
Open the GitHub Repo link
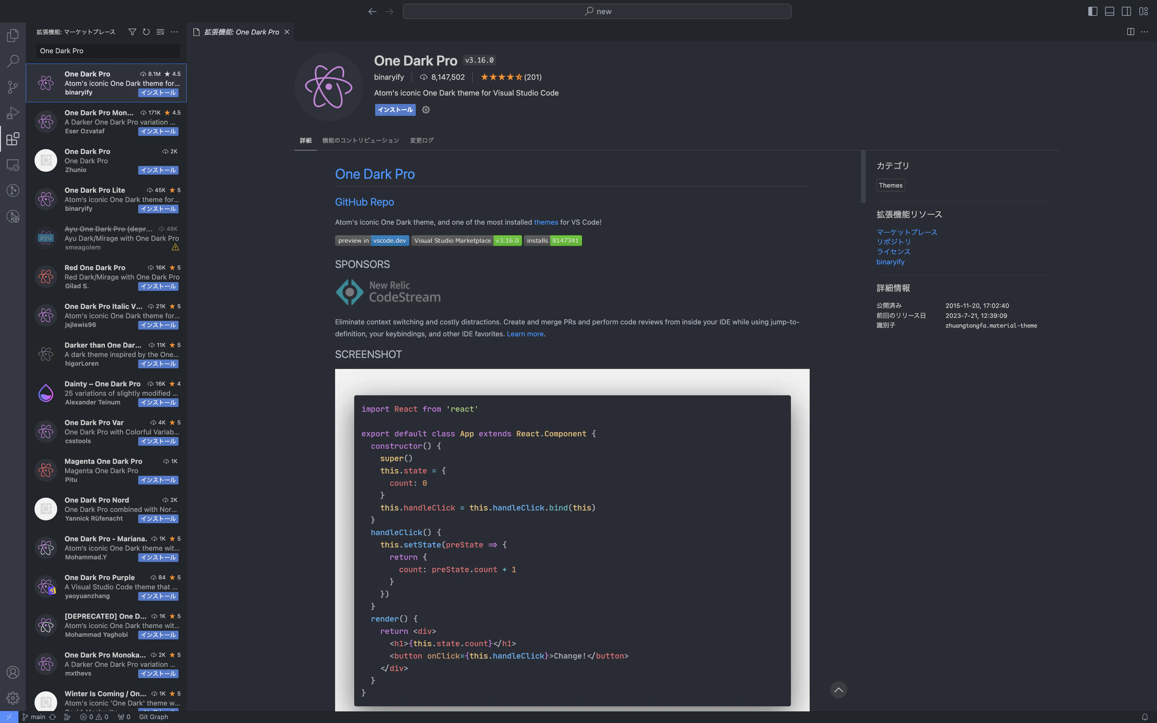364,202
